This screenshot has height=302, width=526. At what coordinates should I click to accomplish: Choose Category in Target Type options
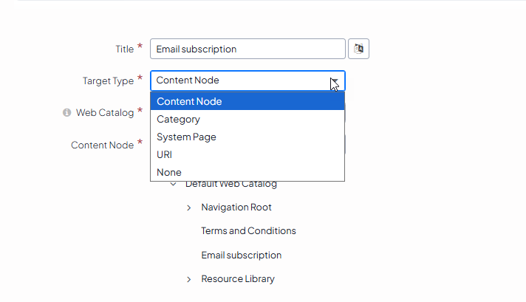(178, 119)
